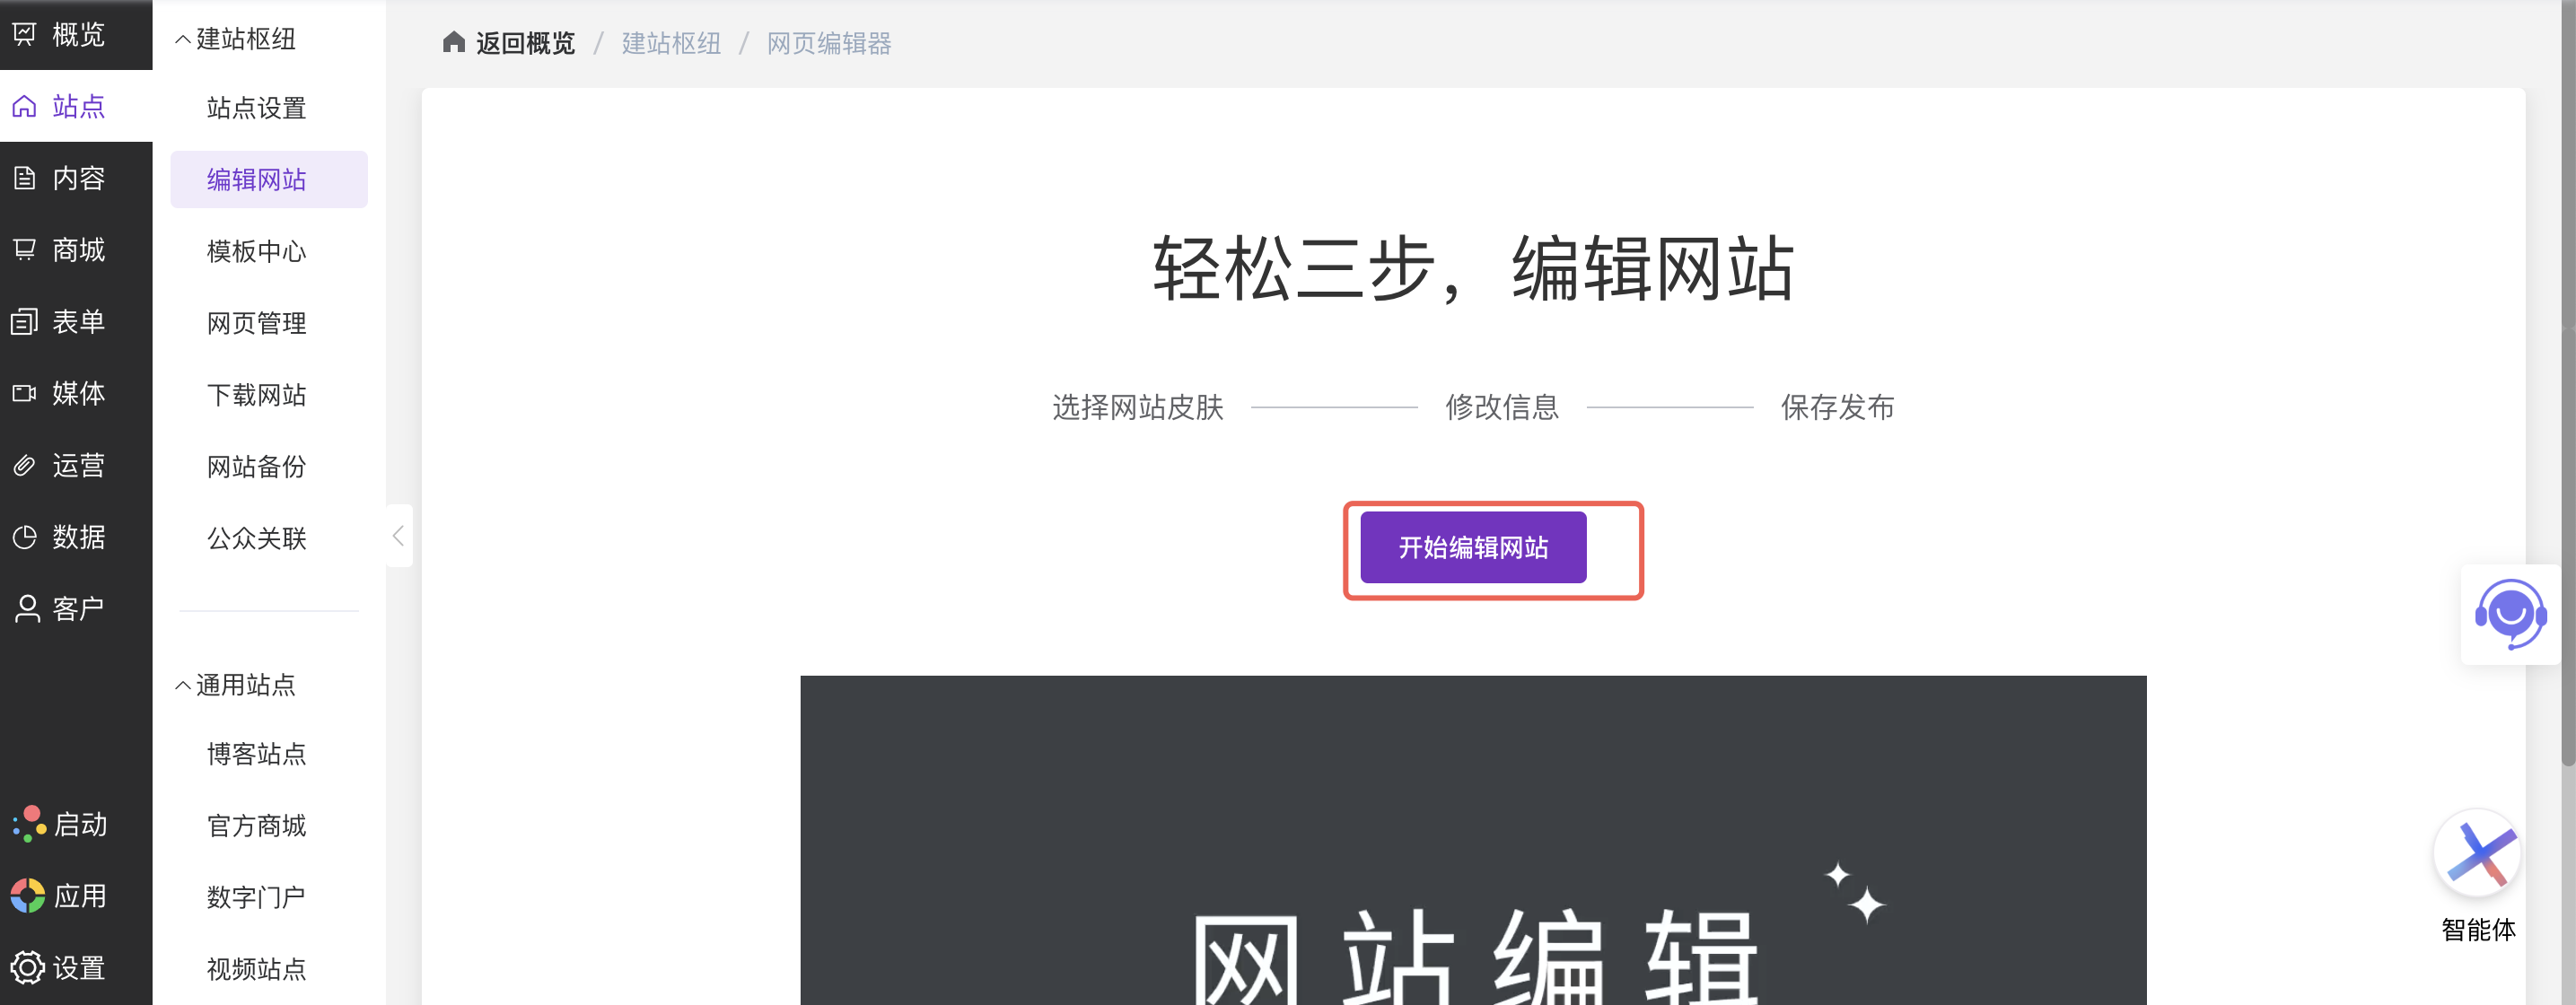Go to 网站备份 menu item
The image size is (2576, 1005).
point(257,467)
